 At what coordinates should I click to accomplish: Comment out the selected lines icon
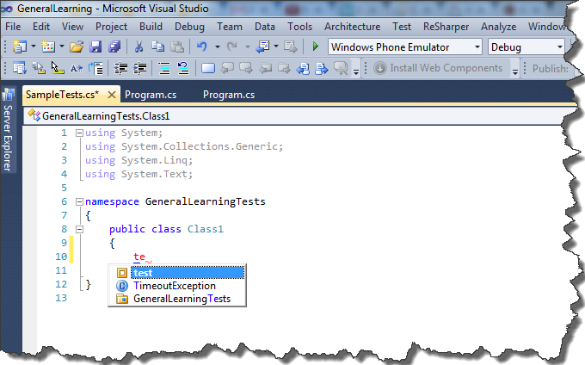pos(164,68)
